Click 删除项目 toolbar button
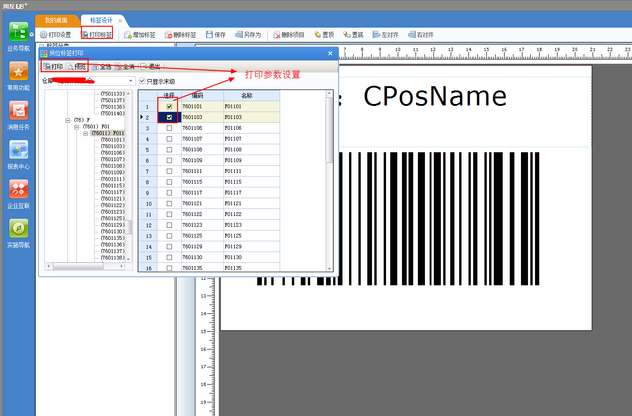Screen dimensions: 632x416 pyautogui.click(x=289, y=35)
